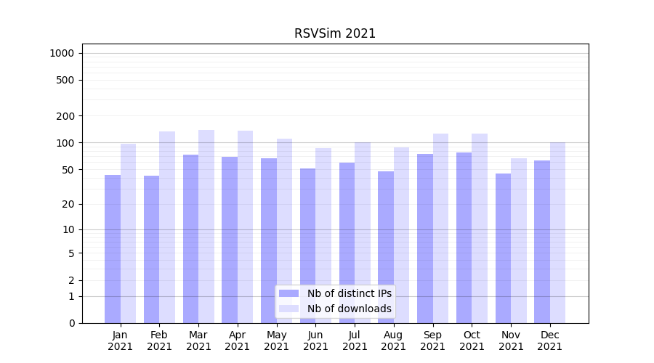Click the 'Nb of downloads' legend label
The image size is (654, 363).
point(349,309)
